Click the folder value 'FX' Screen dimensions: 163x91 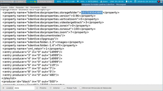pos(59,45)
